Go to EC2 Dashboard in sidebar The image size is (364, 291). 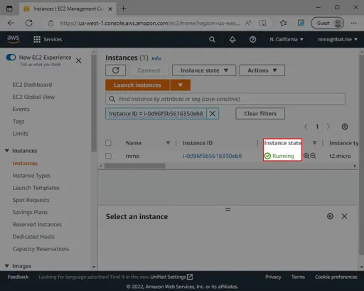click(x=32, y=85)
